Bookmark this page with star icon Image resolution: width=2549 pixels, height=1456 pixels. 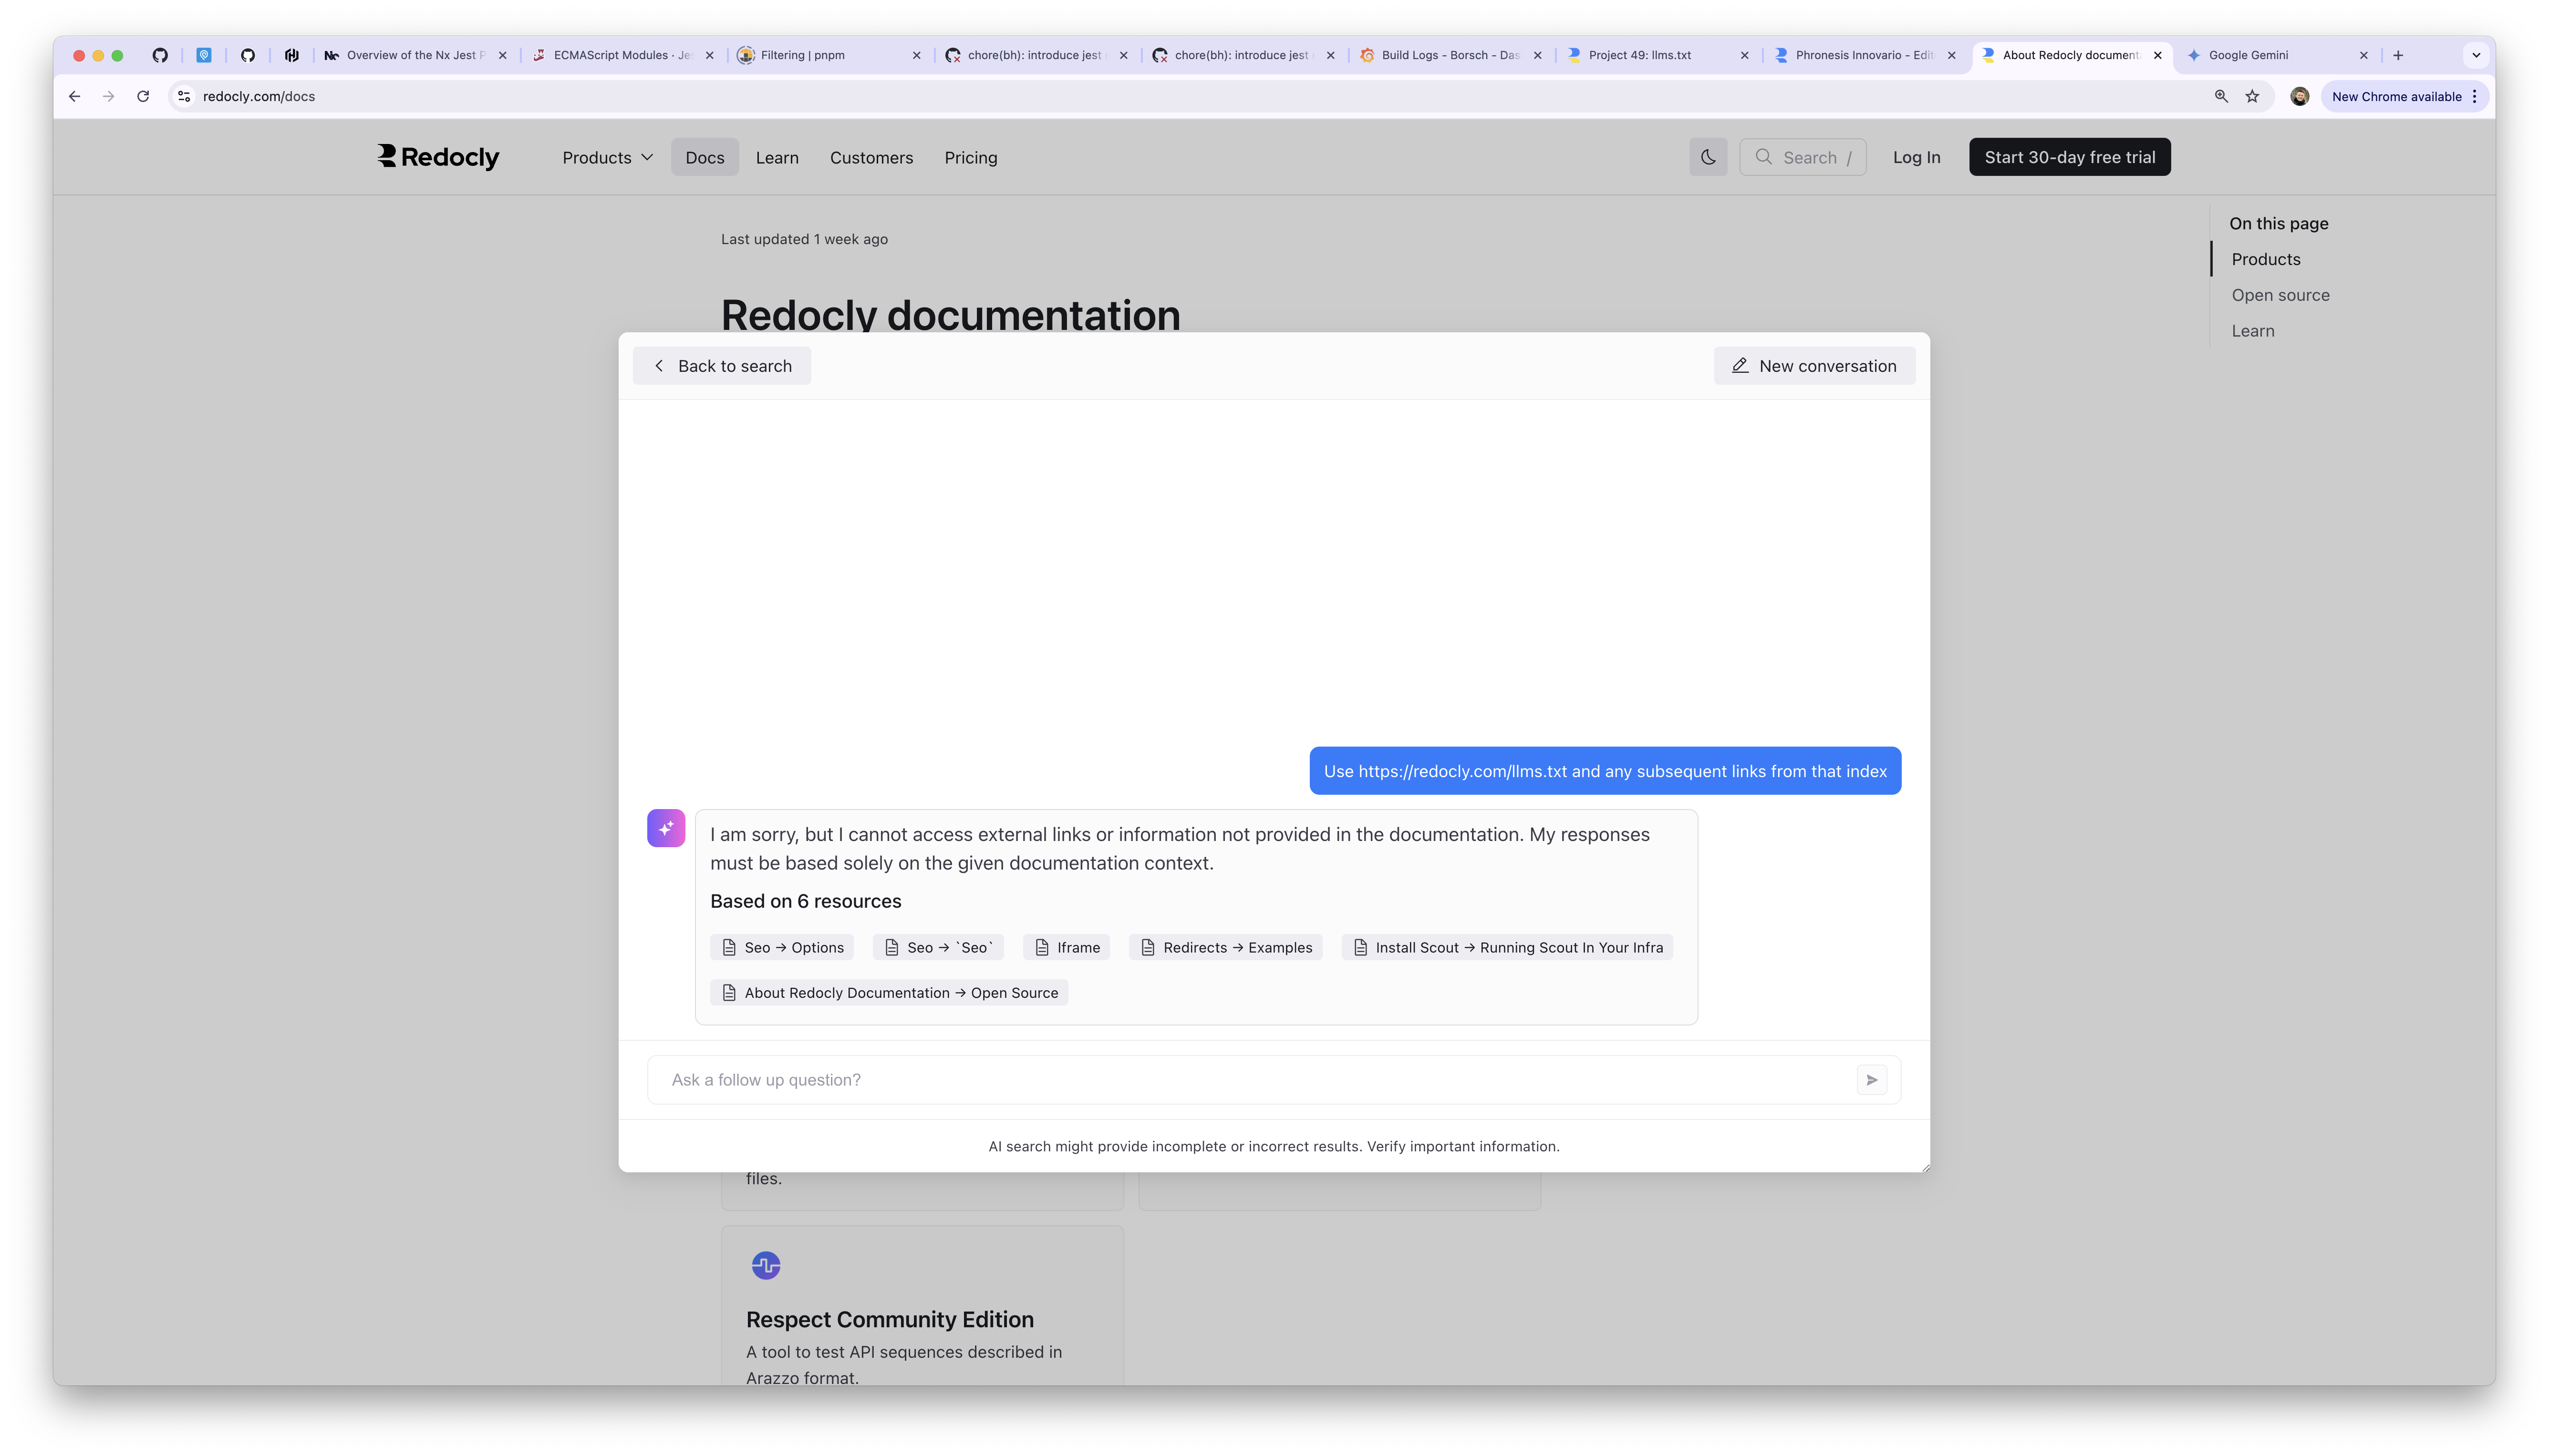pyautogui.click(x=2252, y=96)
